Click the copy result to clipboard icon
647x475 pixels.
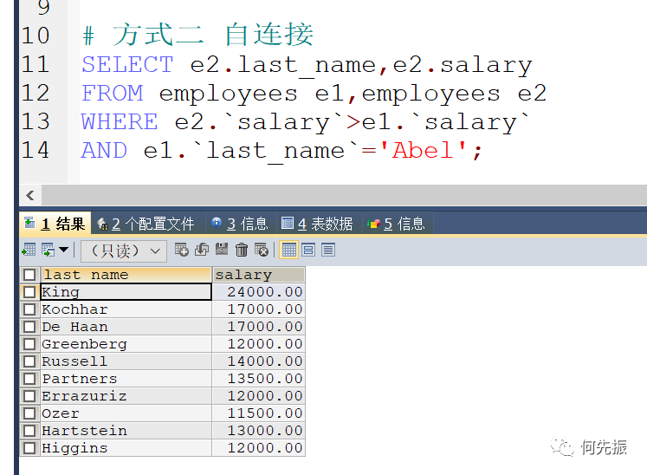pyautogui.click(x=49, y=250)
